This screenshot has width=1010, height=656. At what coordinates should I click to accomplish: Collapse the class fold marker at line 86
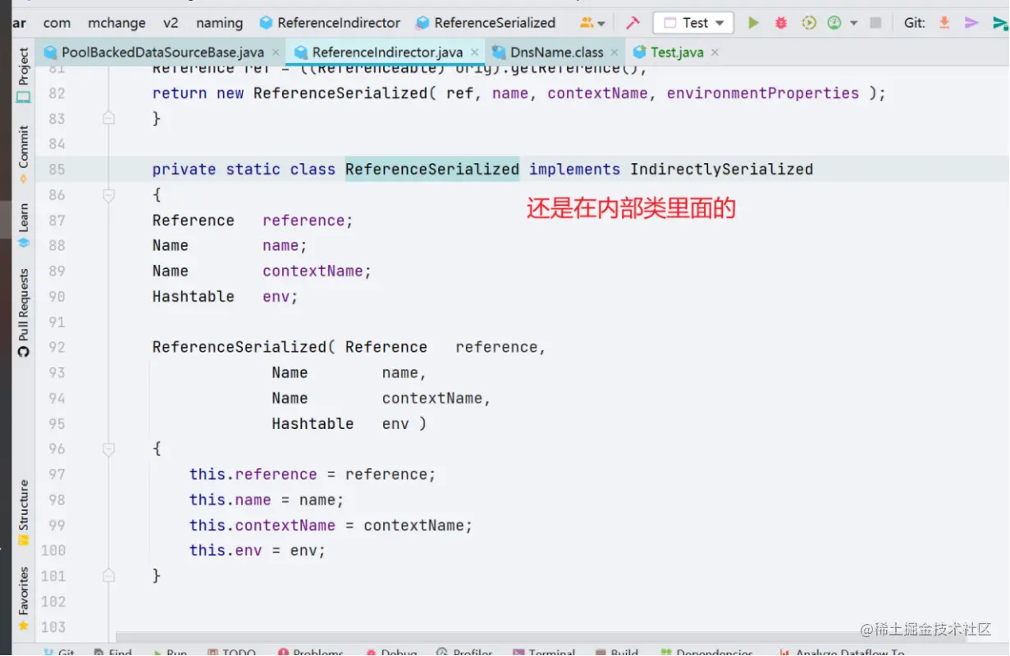coord(108,195)
